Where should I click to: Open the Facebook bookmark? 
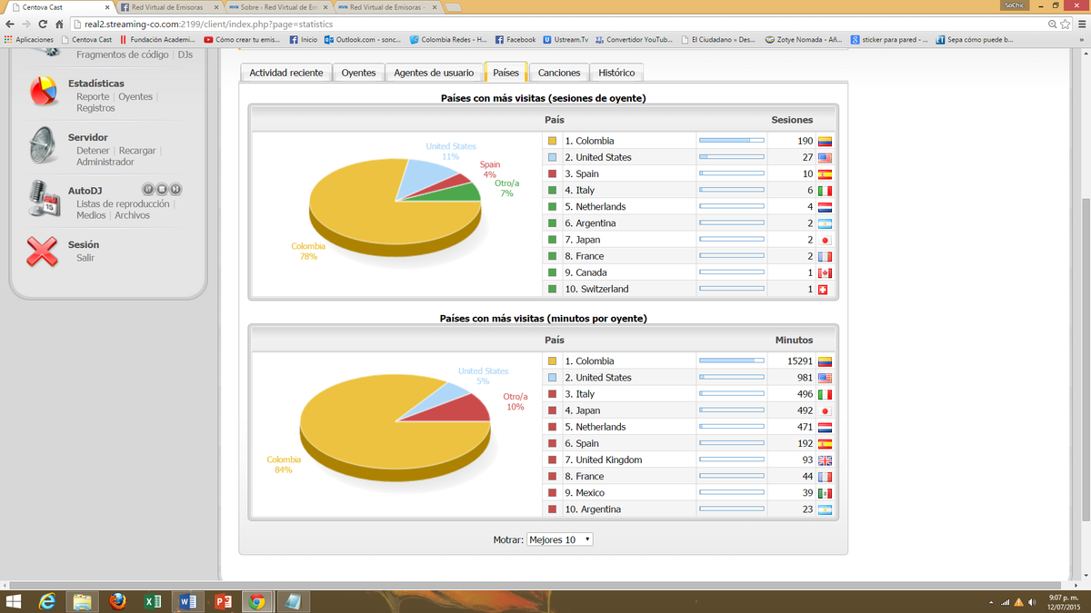(515, 40)
